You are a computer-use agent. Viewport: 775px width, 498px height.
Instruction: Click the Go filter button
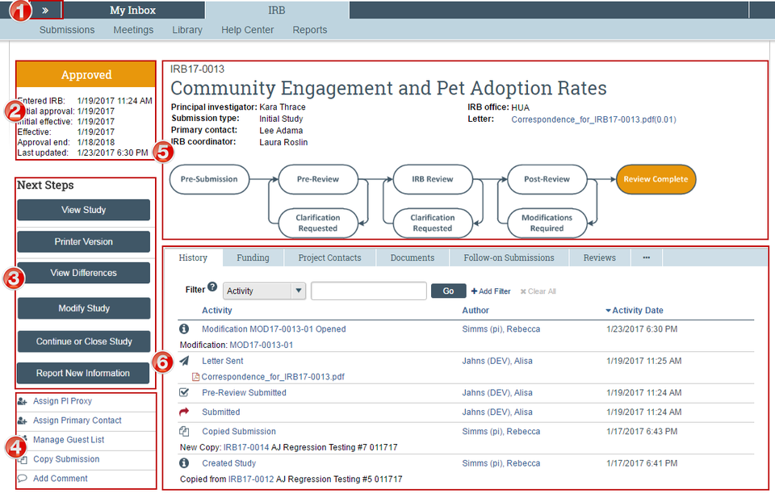pyautogui.click(x=448, y=291)
